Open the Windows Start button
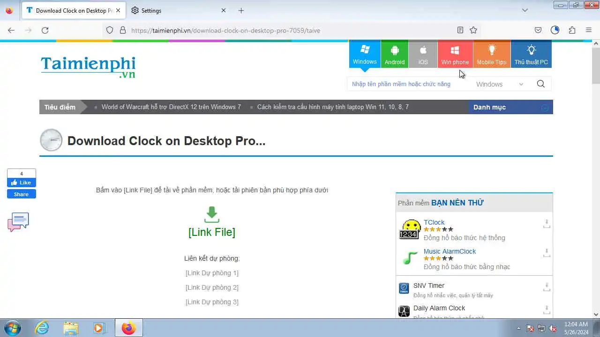This screenshot has height=337, width=600. (x=12, y=328)
